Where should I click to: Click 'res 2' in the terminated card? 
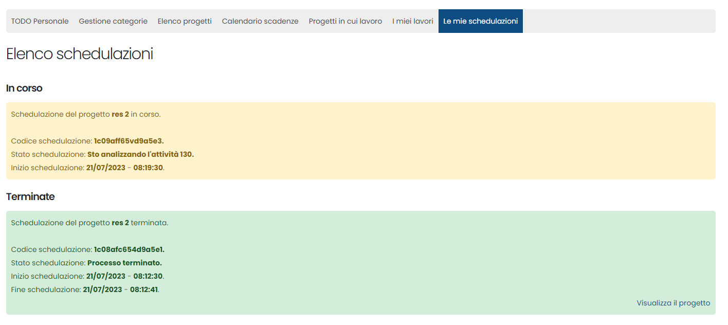[x=120, y=223]
